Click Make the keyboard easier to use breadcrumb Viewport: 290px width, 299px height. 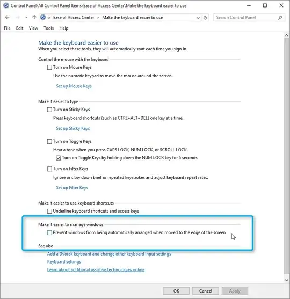pos(133,18)
